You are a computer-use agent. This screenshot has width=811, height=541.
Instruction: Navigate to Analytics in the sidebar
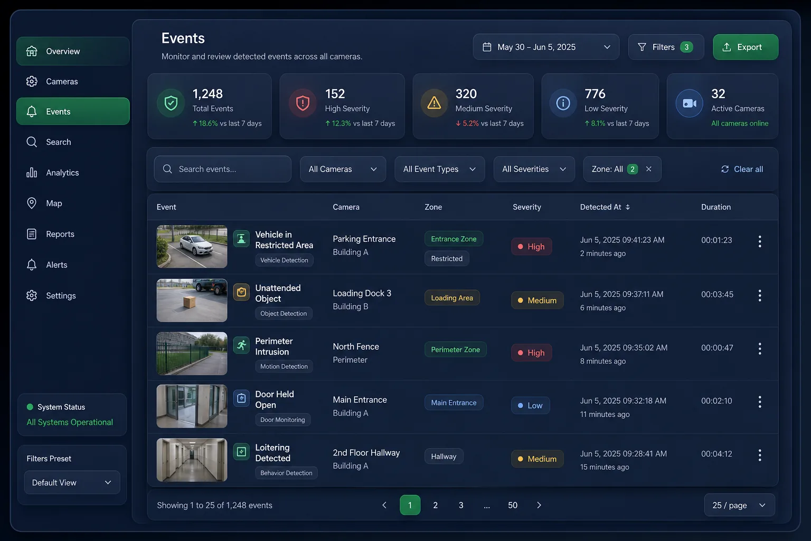tap(73, 173)
